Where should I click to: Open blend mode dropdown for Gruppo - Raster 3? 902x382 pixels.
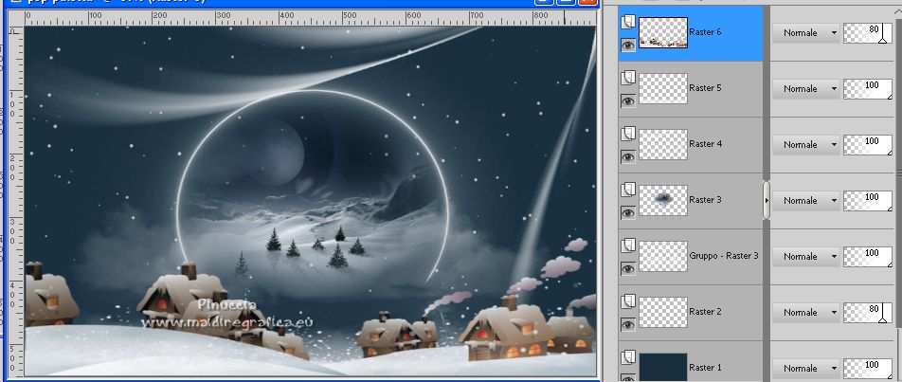(804, 256)
